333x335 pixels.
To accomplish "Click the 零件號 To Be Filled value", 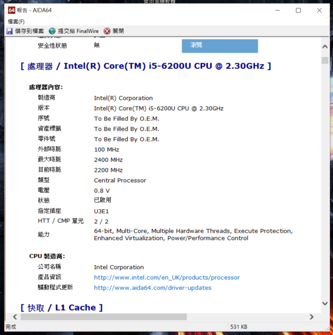I will (x=127, y=139).
